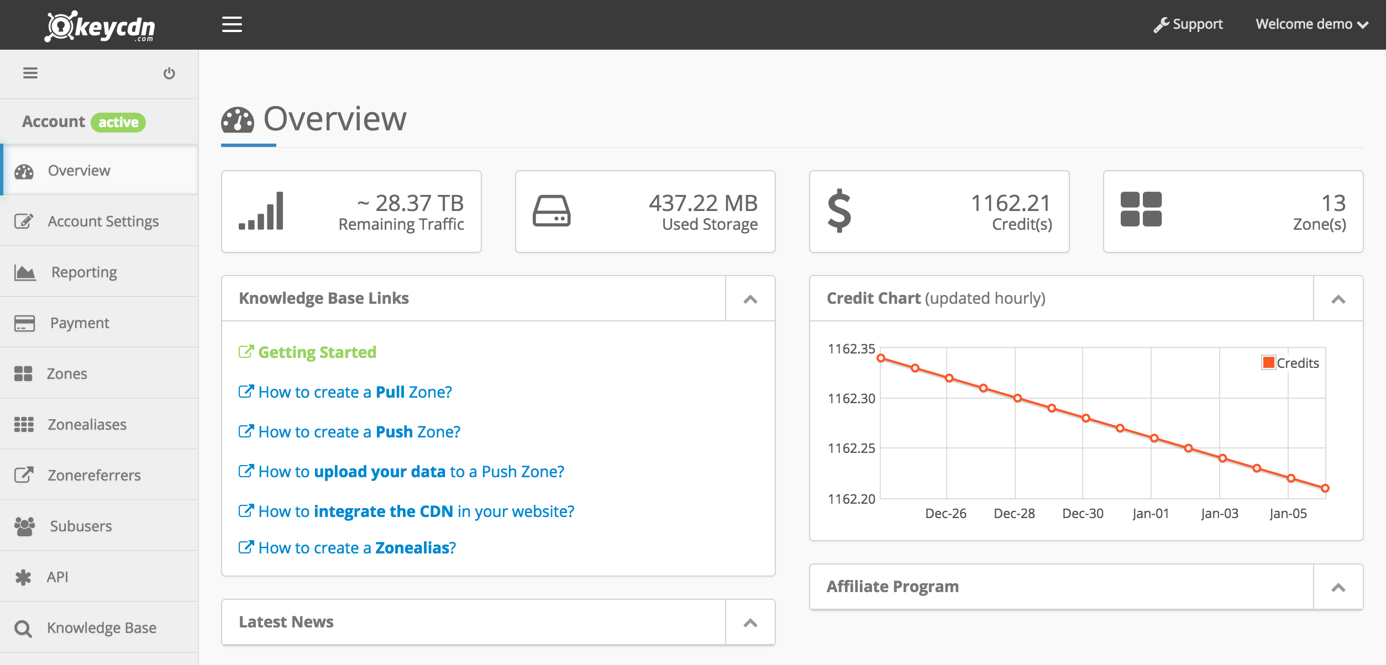Toggle the sidebar collapse control
1386x665 pixels.
tap(30, 72)
